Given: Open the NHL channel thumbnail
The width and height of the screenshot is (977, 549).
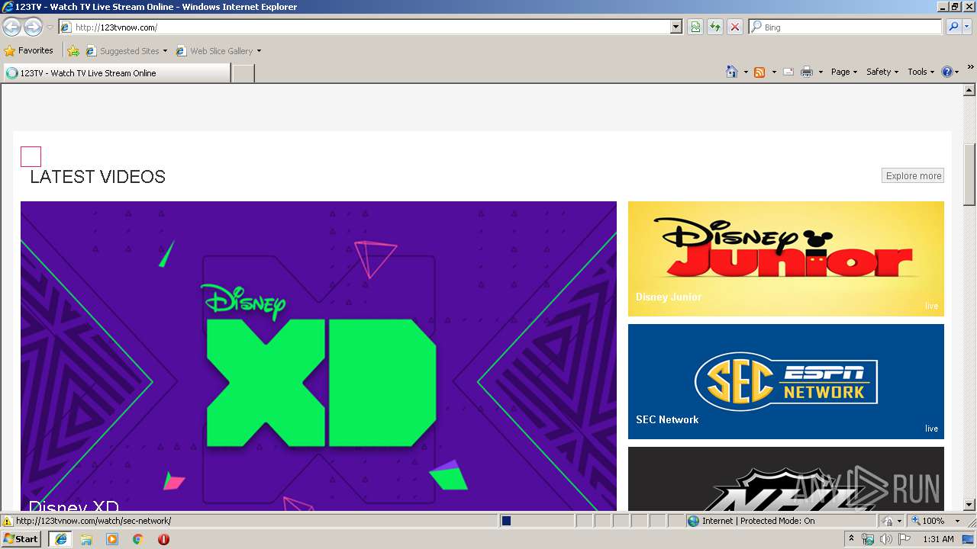Looking at the screenshot, I should tap(786, 479).
